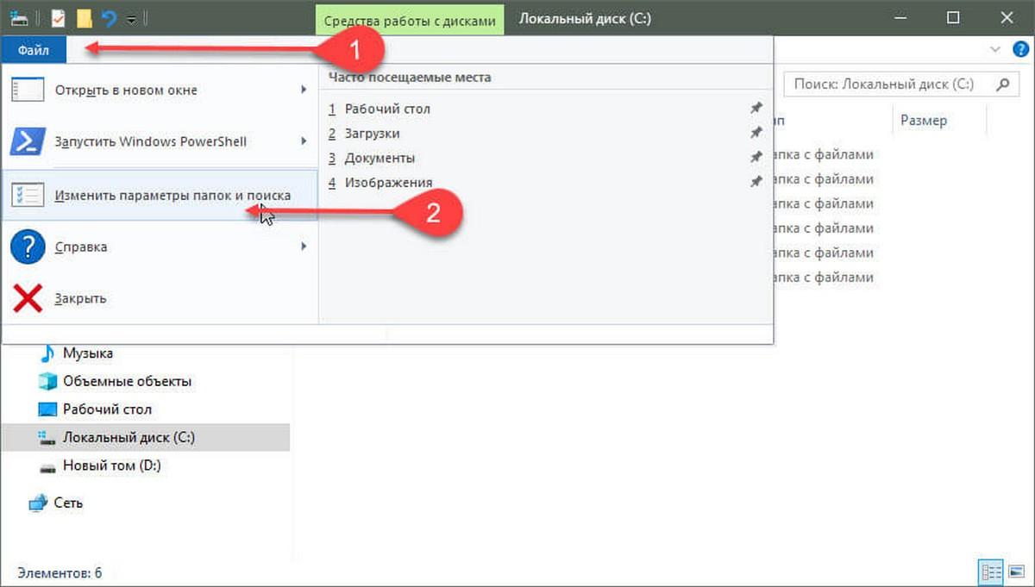Open Новый том (D:) in the navigation pane
The height and width of the screenshot is (587, 1035).
pos(111,466)
